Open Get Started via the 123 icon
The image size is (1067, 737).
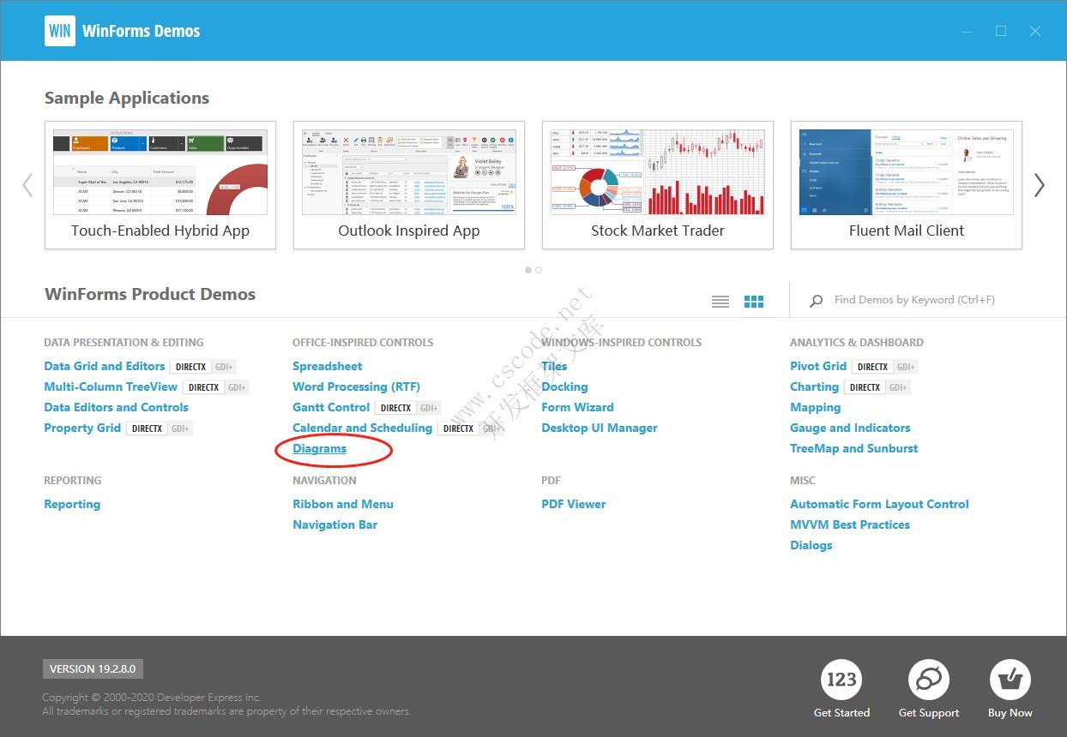click(x=841, y=678)
